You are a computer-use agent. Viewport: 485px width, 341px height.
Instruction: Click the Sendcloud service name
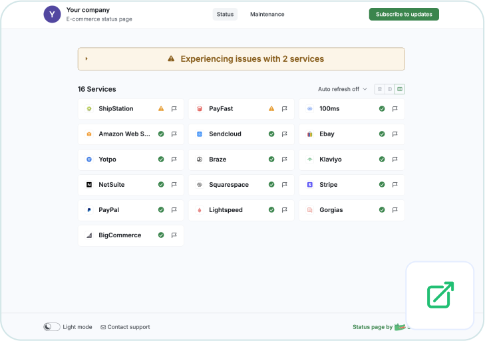tap(225, 134)
